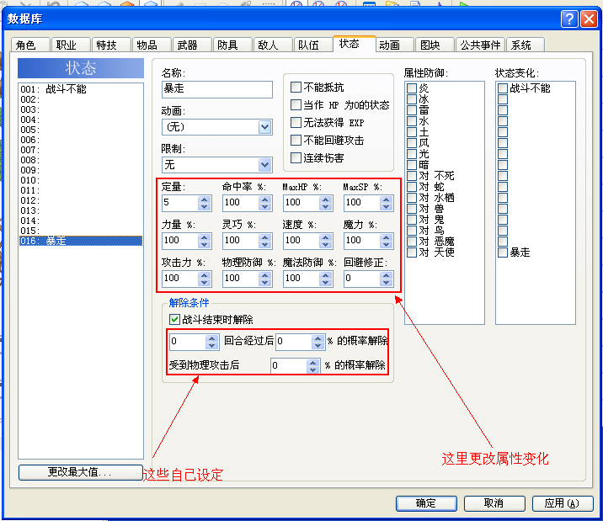Select state 001: 战斗不能 in list
Viewport: 603px width, 521px height.
(x=81, y=89)
